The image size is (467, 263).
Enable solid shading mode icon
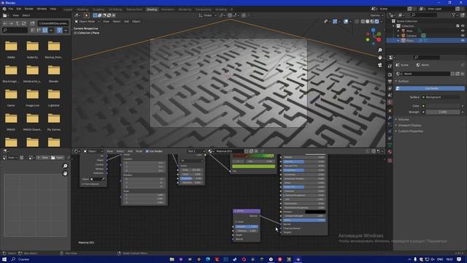(x=368, y=21)
